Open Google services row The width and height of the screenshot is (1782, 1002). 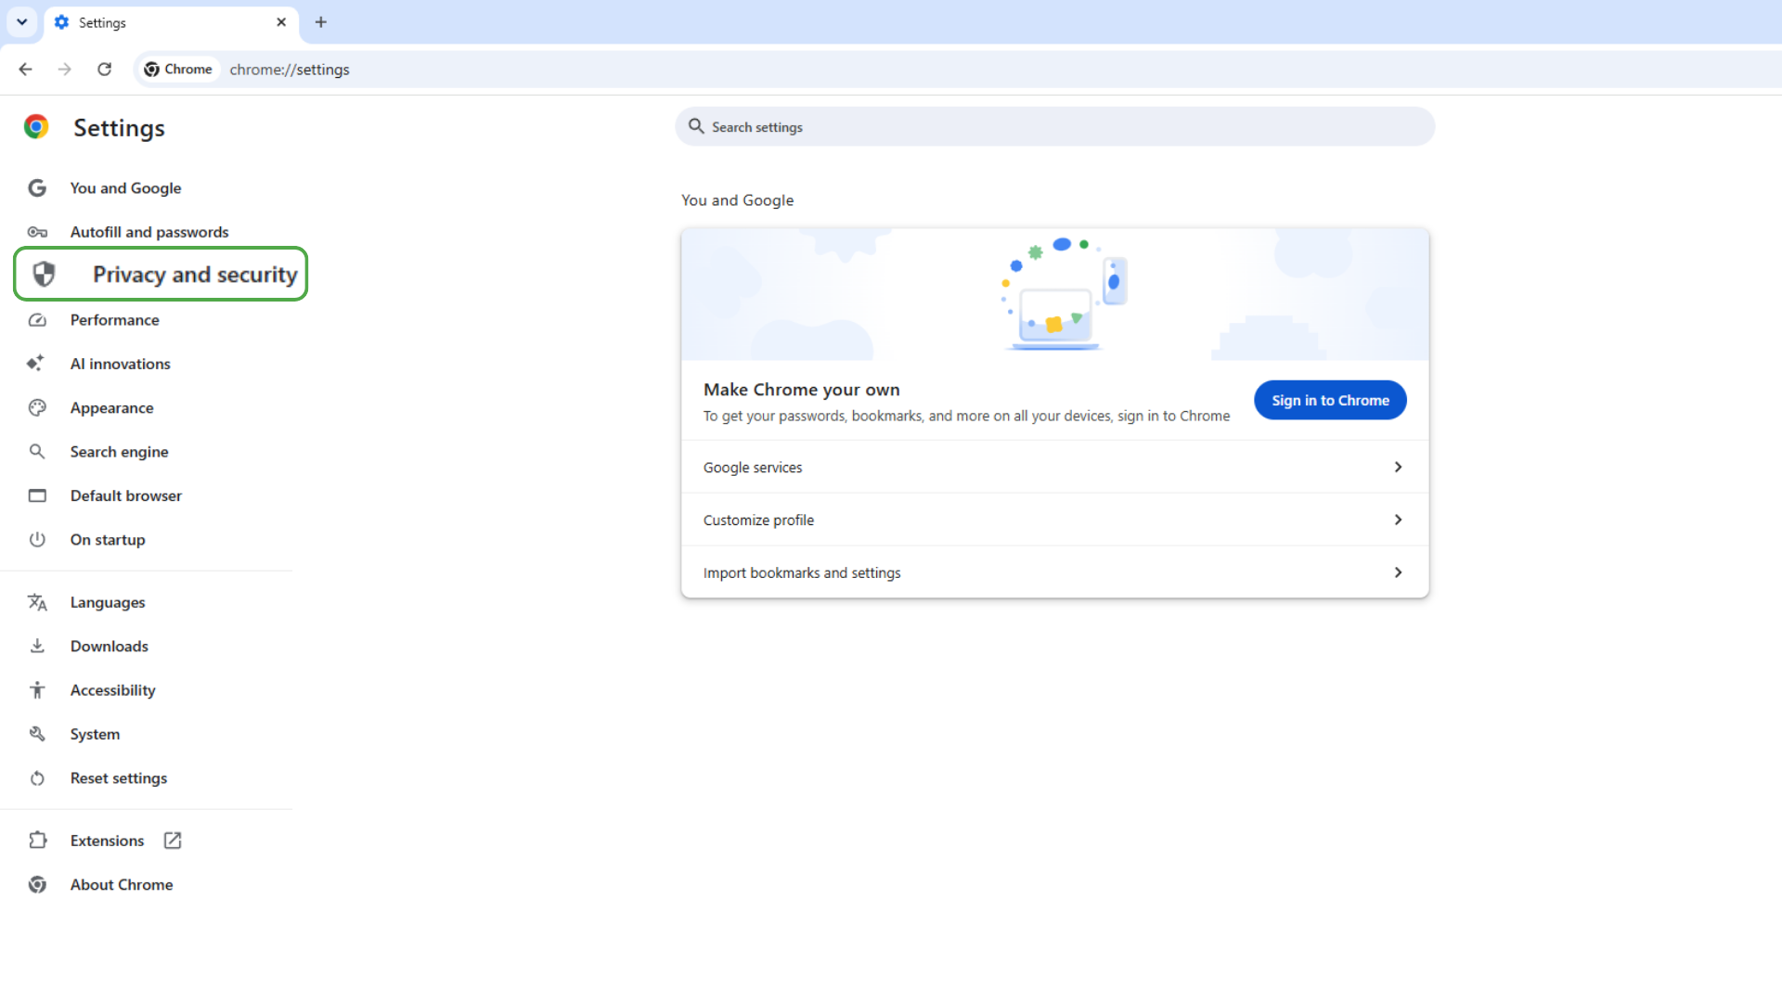pyautogui.click(x=1054, y=467)
